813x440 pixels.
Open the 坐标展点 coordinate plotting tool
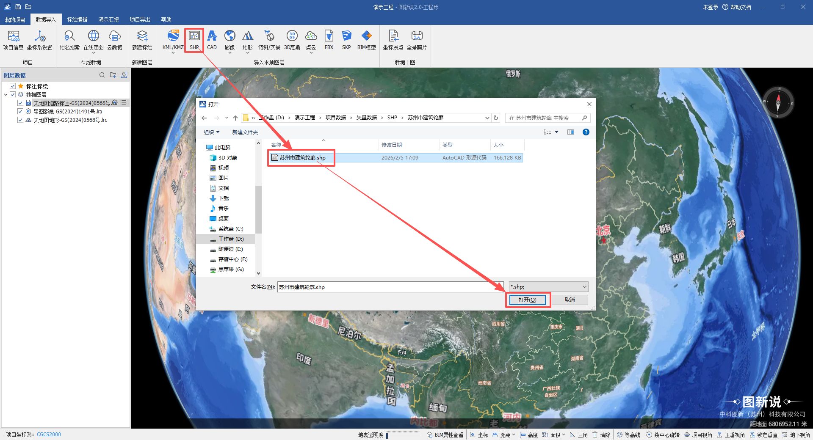coord(393,41)
